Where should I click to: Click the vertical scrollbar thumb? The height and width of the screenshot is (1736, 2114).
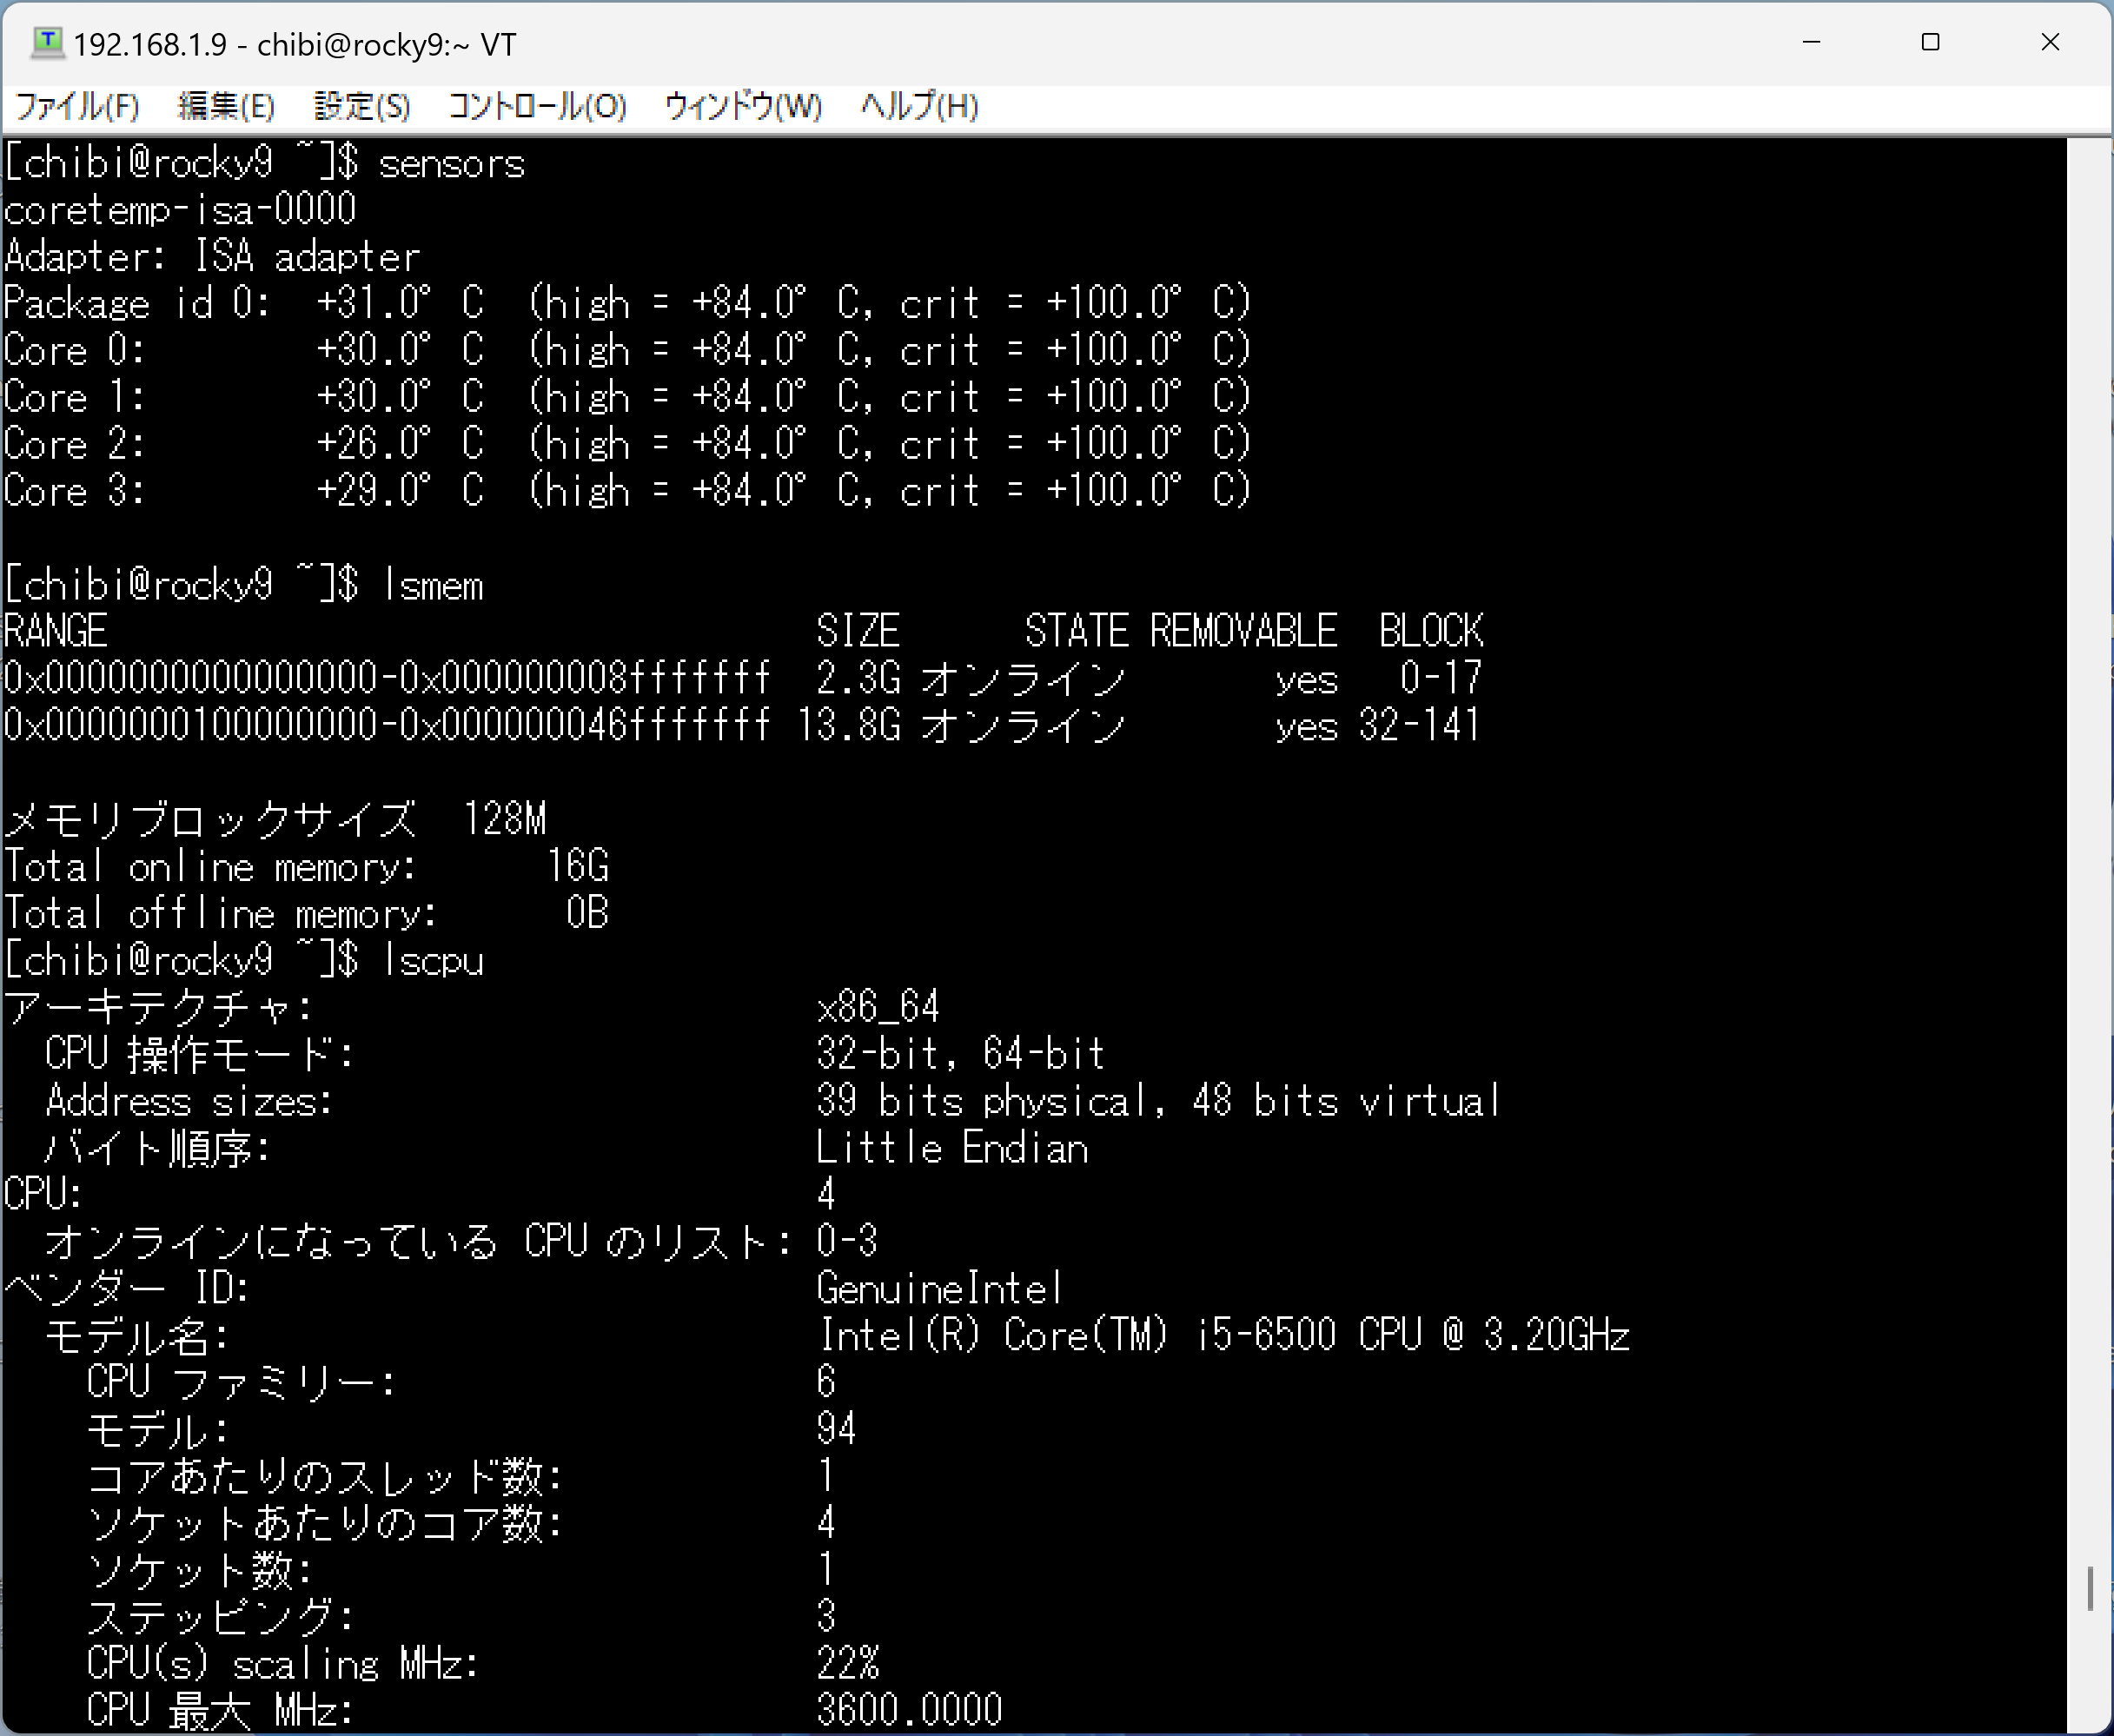tap(2090, 1588)
